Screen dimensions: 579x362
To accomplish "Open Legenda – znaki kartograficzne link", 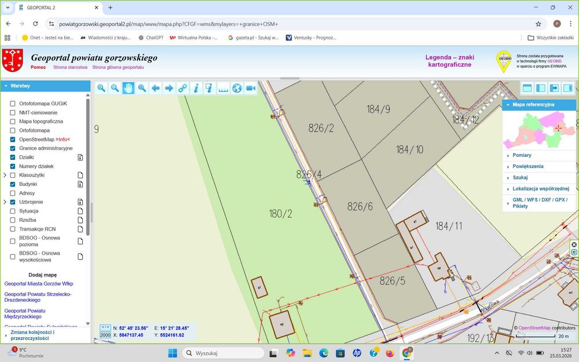I will (449, 61).
